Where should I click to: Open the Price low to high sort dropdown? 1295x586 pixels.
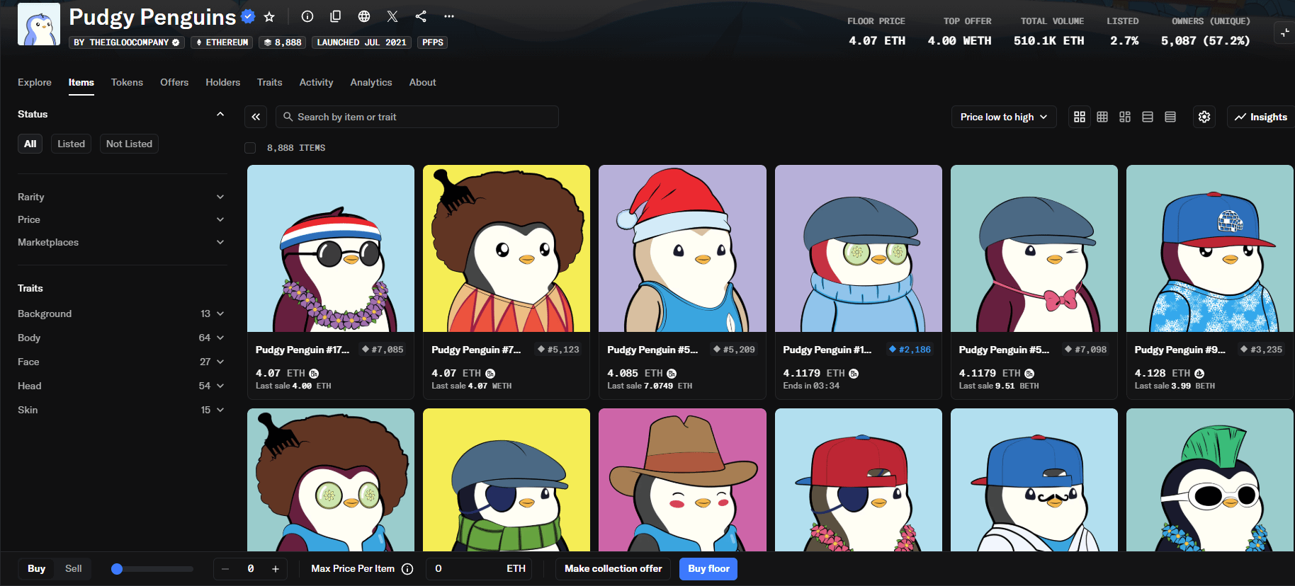click(x=1004, y=117)
